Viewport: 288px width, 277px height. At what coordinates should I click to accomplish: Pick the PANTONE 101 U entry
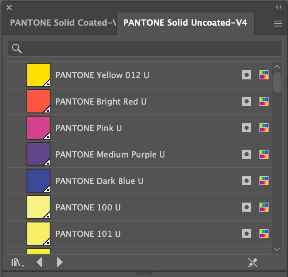(88, 234)
